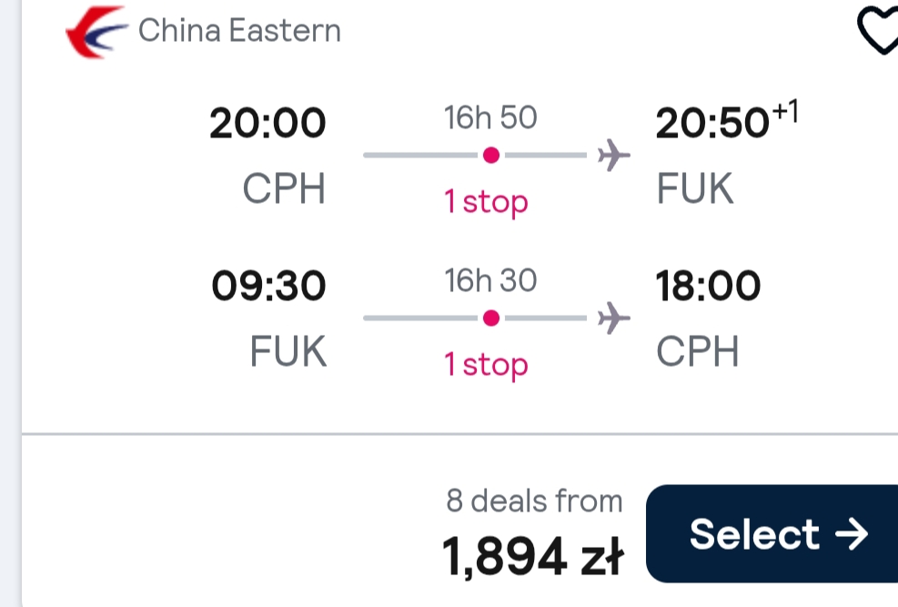Click the 18:00 return arrival time
Screen dimensions: 898x607
(x=709, y=286)
